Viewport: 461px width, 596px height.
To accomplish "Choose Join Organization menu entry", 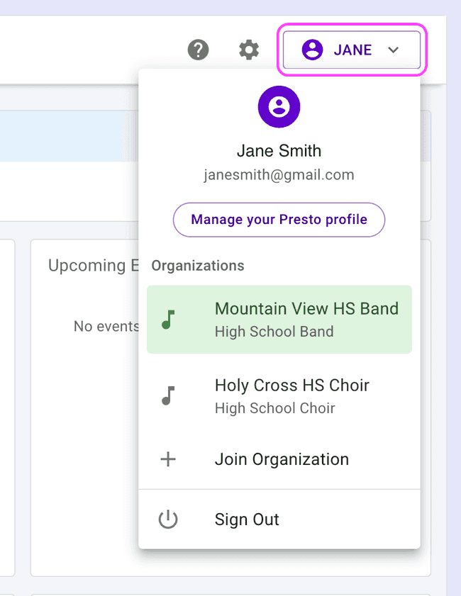I will [x=282, y=459].
